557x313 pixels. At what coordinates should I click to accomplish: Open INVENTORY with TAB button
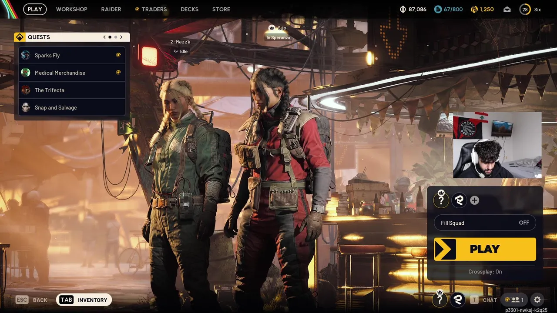point(84,300)
